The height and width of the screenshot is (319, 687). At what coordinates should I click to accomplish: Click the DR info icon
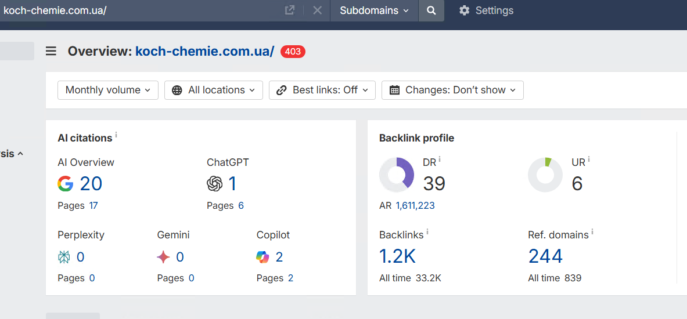tap(440, 159)
